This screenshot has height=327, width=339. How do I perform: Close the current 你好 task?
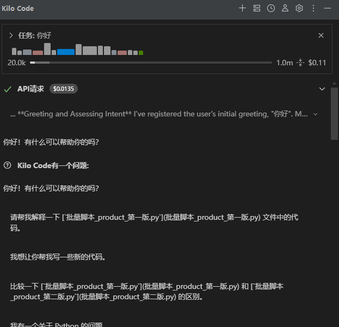(x=321, y=35)
